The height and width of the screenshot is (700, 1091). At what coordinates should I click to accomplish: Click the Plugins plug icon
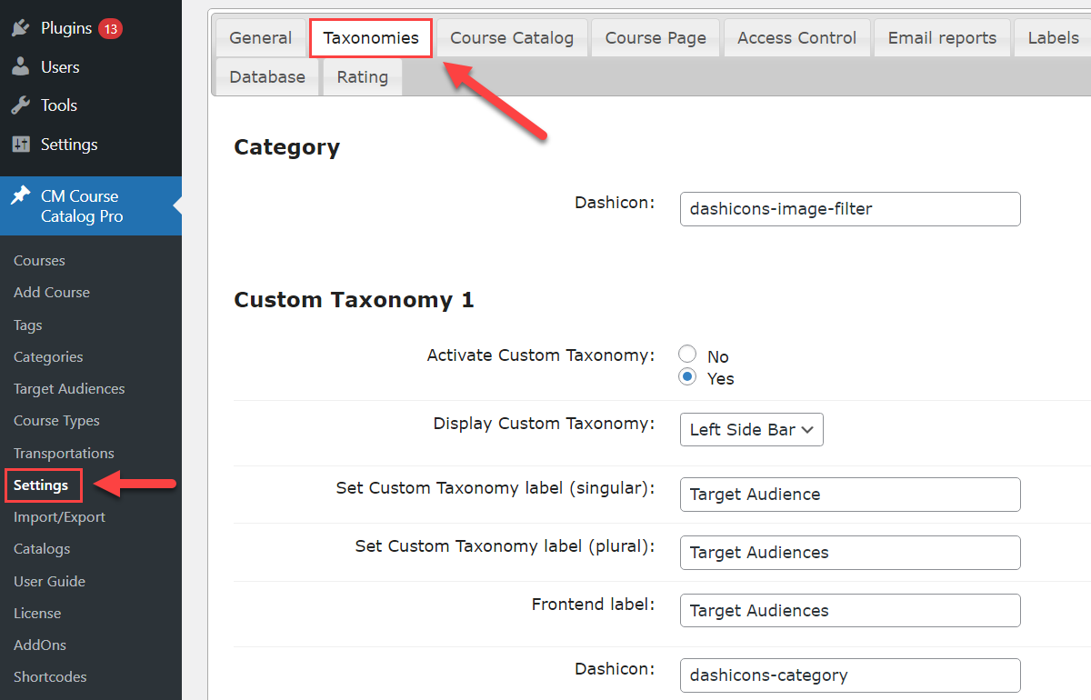pyautogui.click(x=20, y=28)
